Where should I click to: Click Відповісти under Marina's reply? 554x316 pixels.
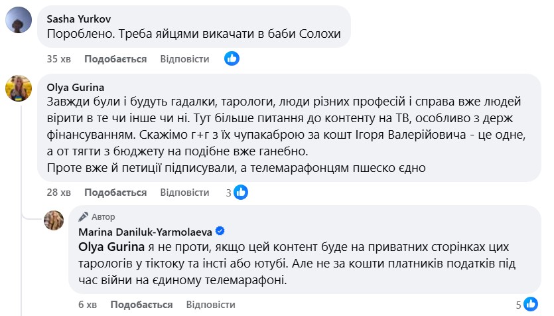(x=210, y=305)
